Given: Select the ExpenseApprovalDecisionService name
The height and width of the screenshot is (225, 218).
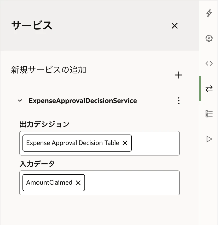Looking at the screenshot, I should [83, 101].
